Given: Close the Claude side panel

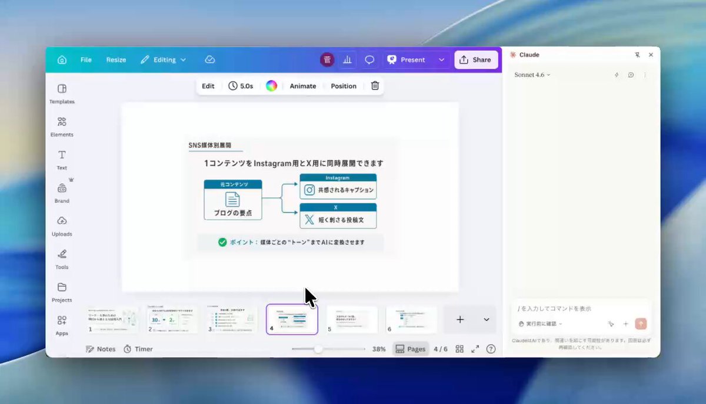Looking at the screenshot, I should [651, 55].
